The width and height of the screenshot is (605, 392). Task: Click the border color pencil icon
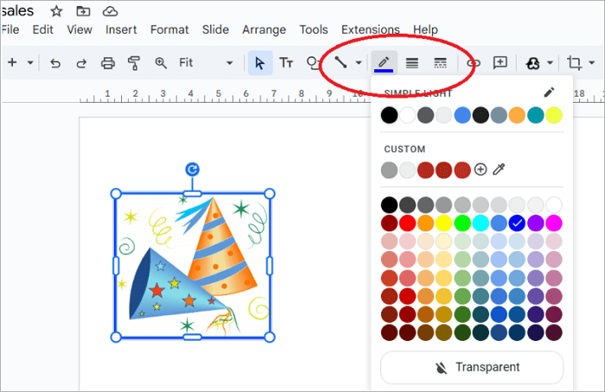[383, 62]
